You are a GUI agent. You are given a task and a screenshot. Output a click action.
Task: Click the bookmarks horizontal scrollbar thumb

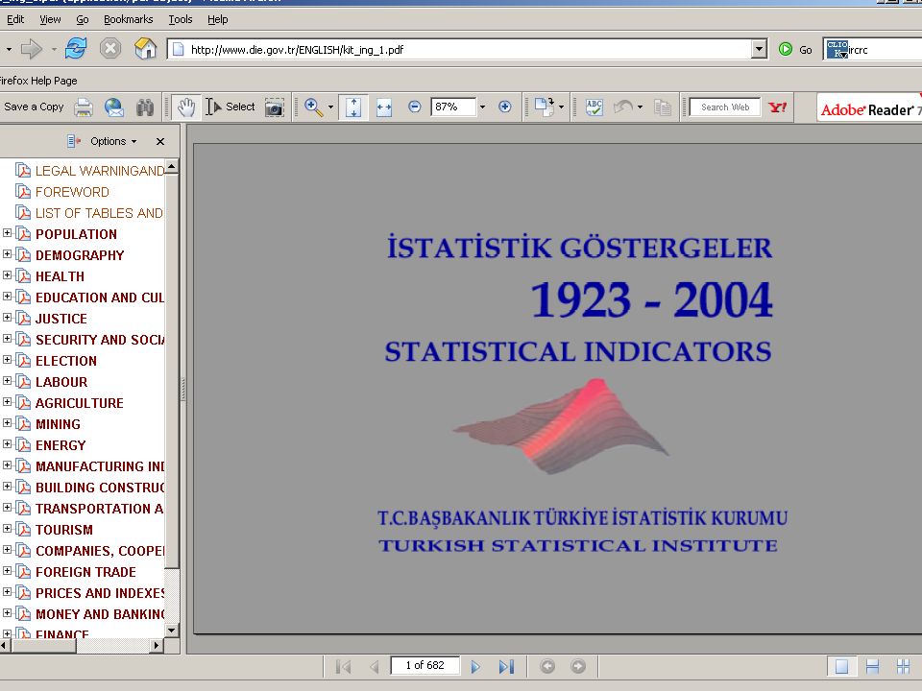tap(43, 646)
